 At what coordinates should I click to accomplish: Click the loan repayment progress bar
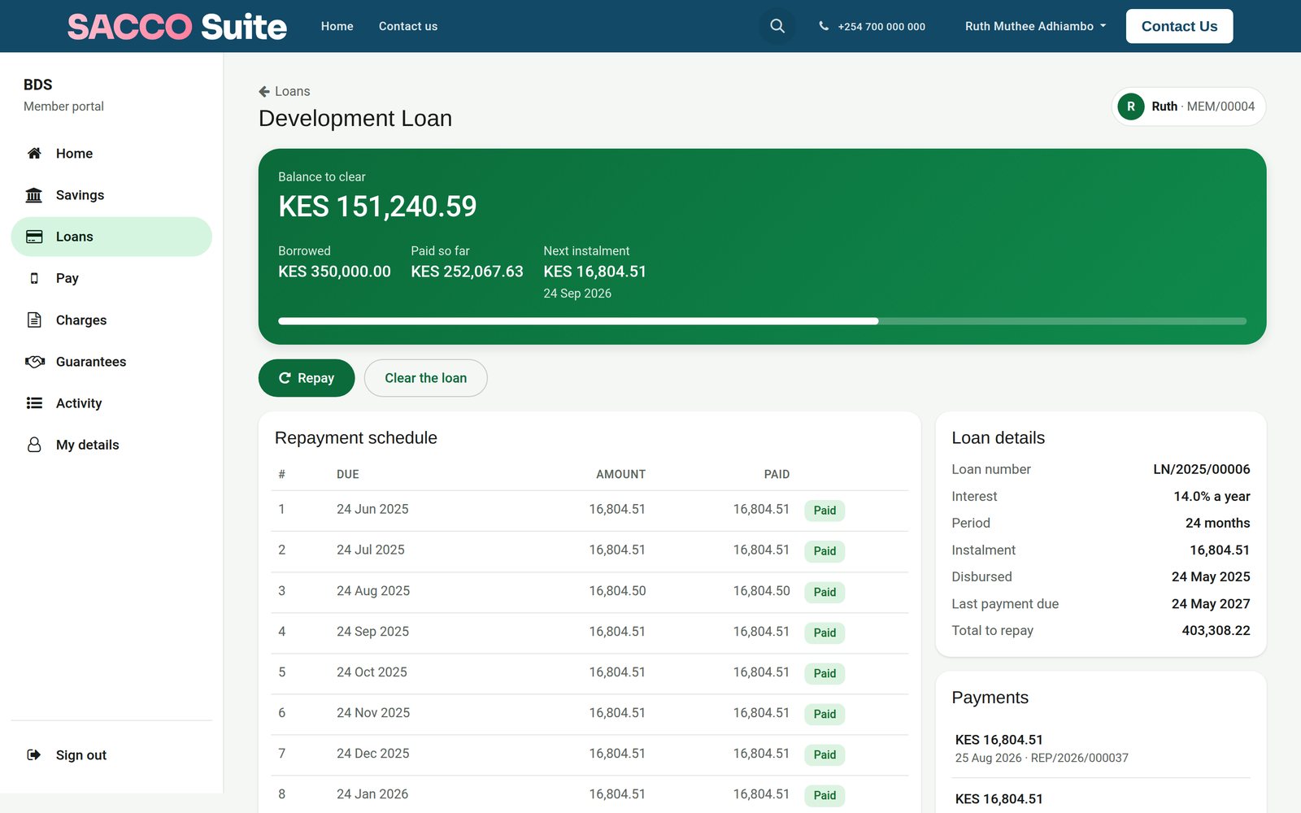pyautogui.click(x=762, y=321)
